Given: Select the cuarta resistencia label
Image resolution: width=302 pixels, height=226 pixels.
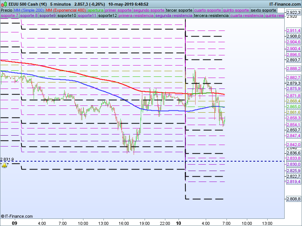Looking at the screenshot, I should (x=247, y=15).
